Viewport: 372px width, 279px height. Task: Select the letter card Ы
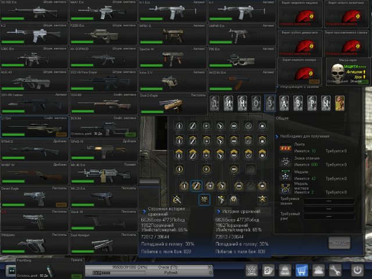coord(325,103)
